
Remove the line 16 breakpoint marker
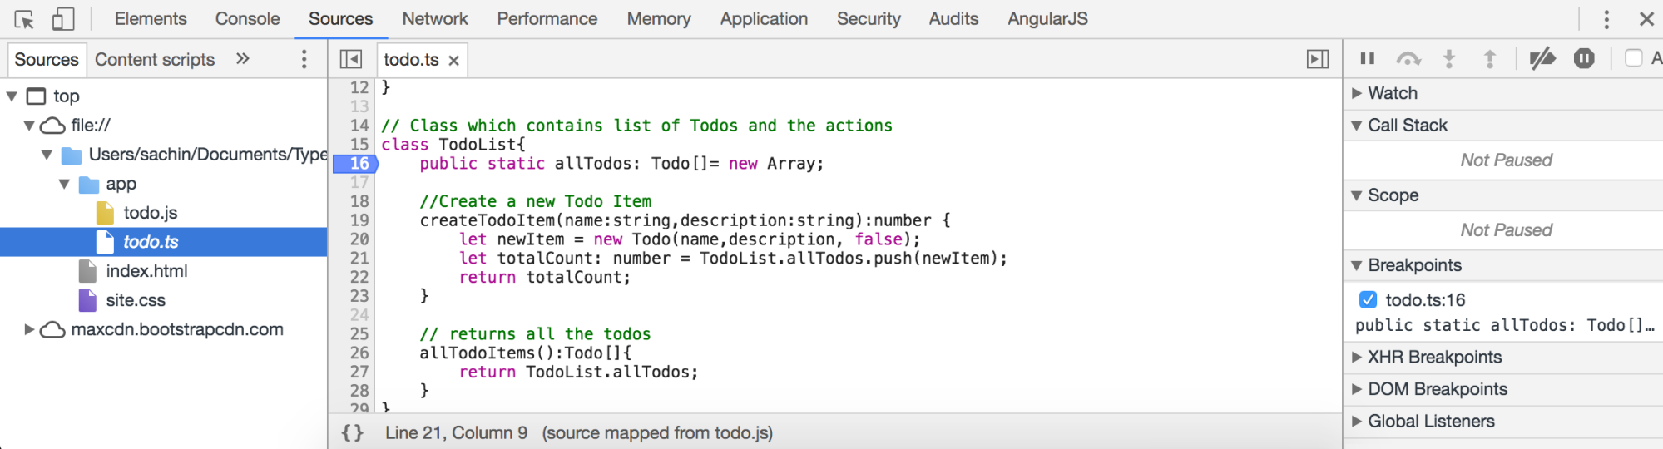356,164
